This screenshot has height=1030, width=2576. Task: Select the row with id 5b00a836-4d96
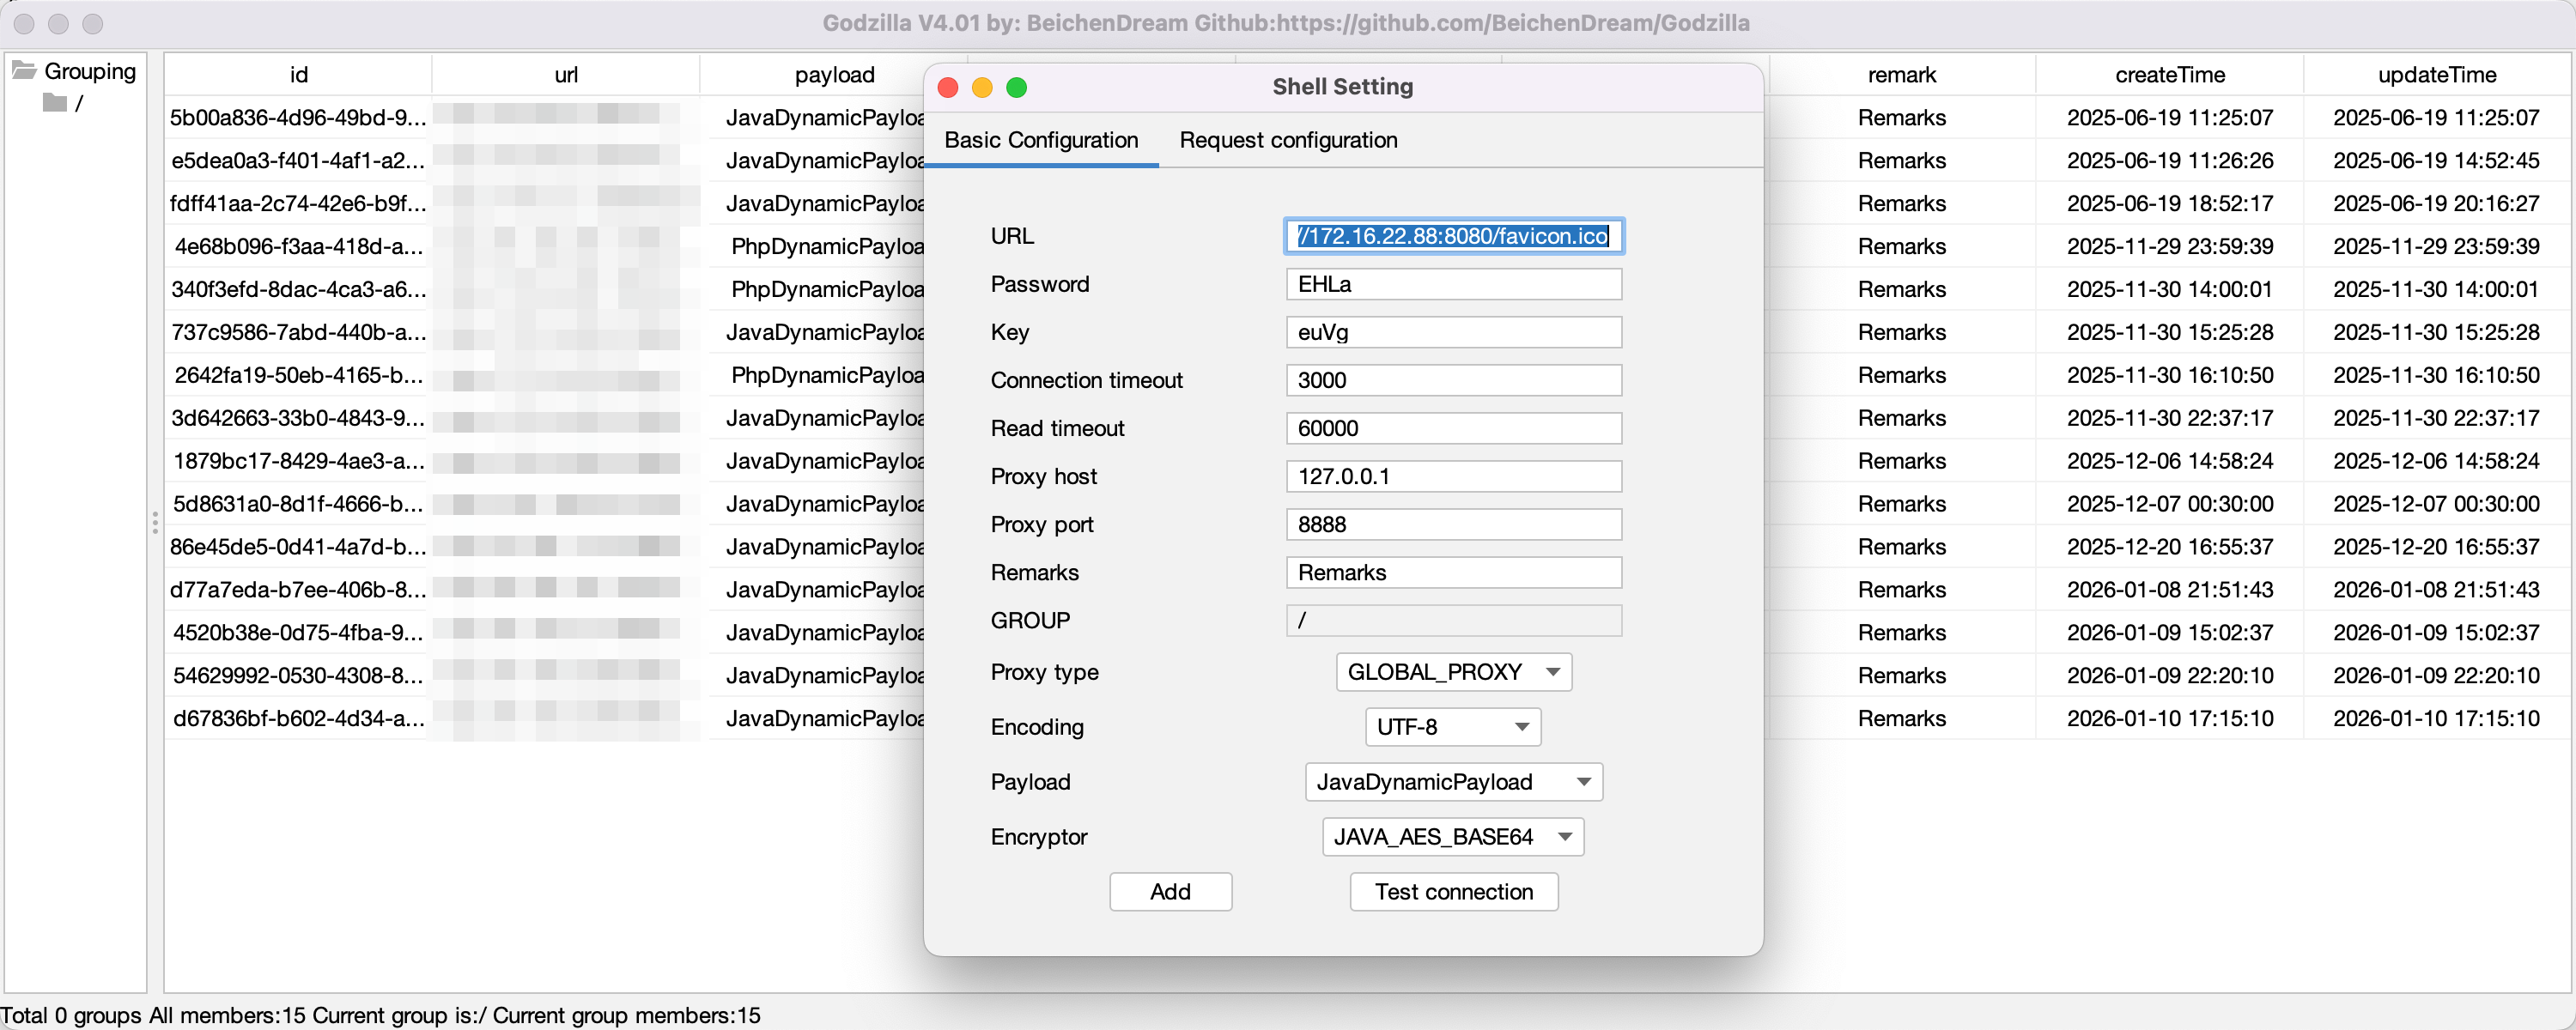pos(298,118)
